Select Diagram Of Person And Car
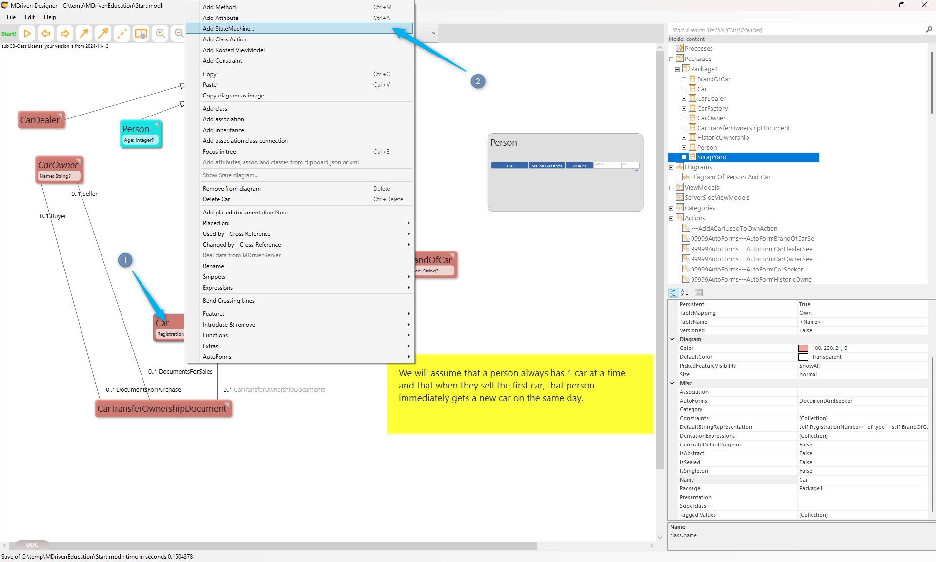 (x=730, y=177)
